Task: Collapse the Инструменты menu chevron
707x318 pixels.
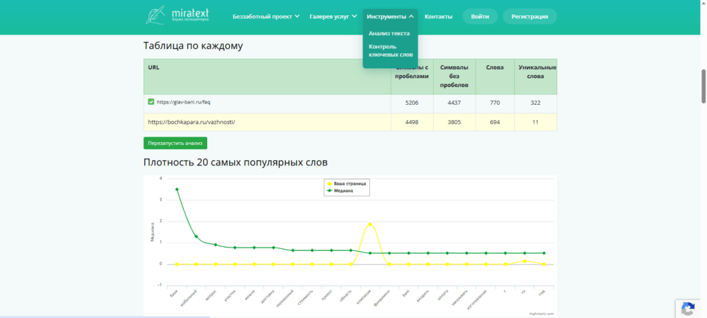Action: coord(411,17)
